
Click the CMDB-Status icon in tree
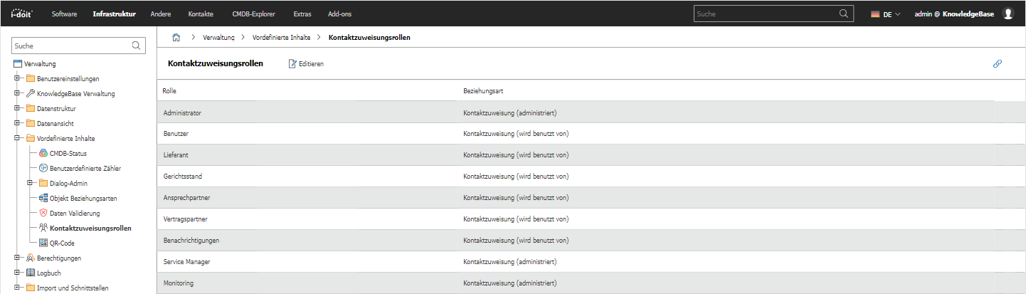[43, 153]
